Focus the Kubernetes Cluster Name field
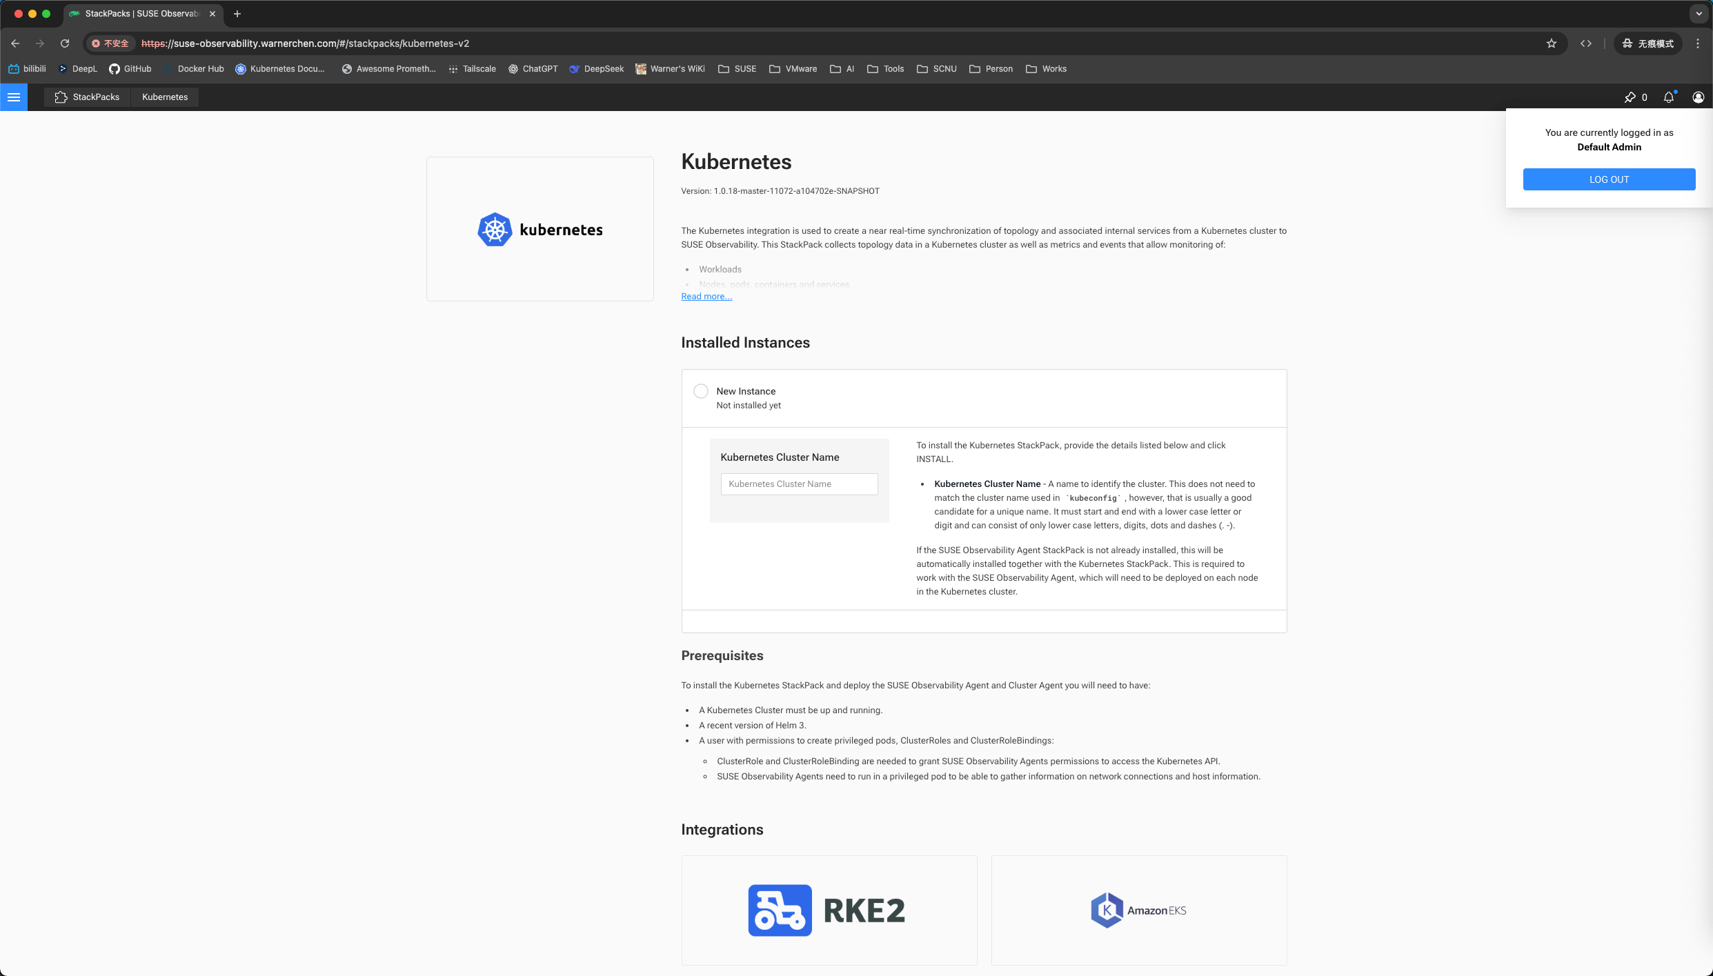 799,484
